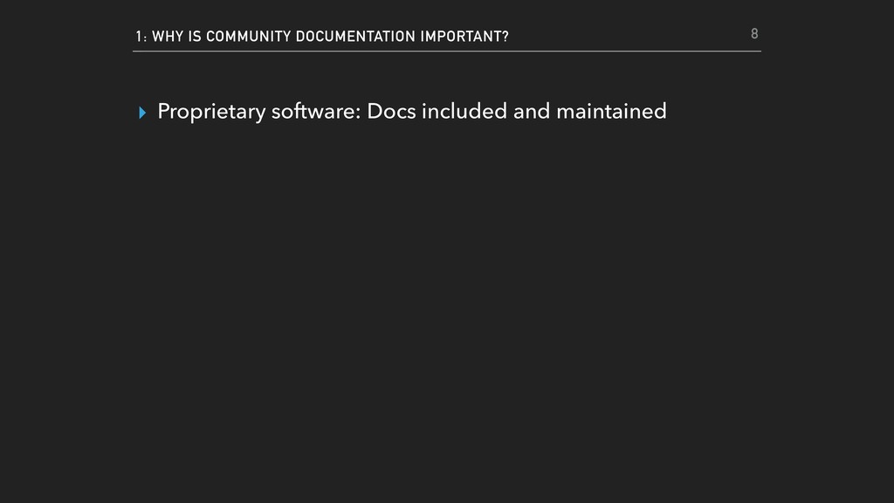Click the empty dark area below the bullet
The width and height of the screenshot is (894, 503).
tap(447, 306)
